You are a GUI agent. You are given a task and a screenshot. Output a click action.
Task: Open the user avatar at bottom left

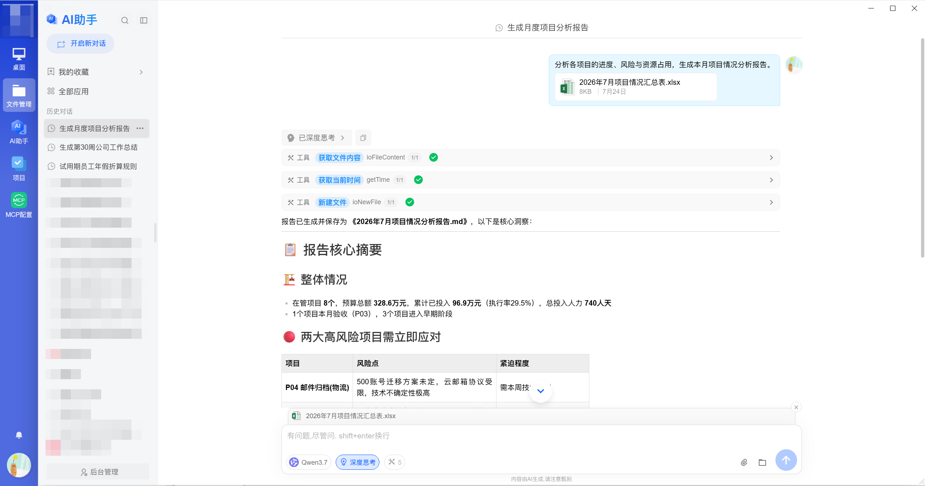point(19,465)
